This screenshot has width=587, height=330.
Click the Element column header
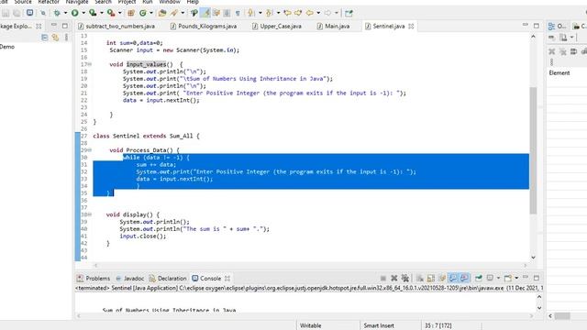pyautogui.click(x=559, y=73)
